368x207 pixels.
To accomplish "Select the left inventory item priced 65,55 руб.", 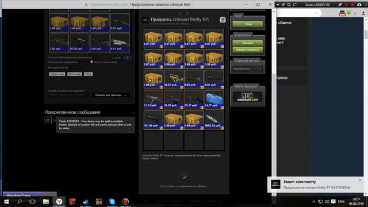I will [x=79, y=43].
